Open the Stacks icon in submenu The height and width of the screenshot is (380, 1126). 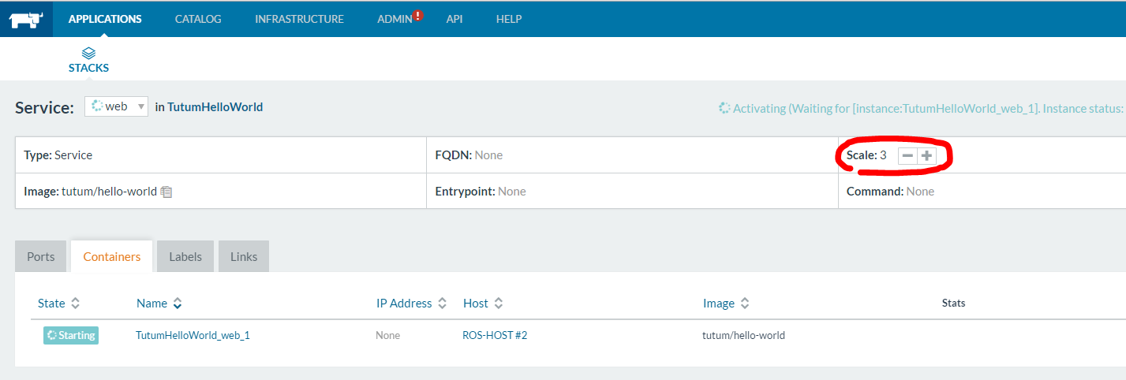pos(88,54)
